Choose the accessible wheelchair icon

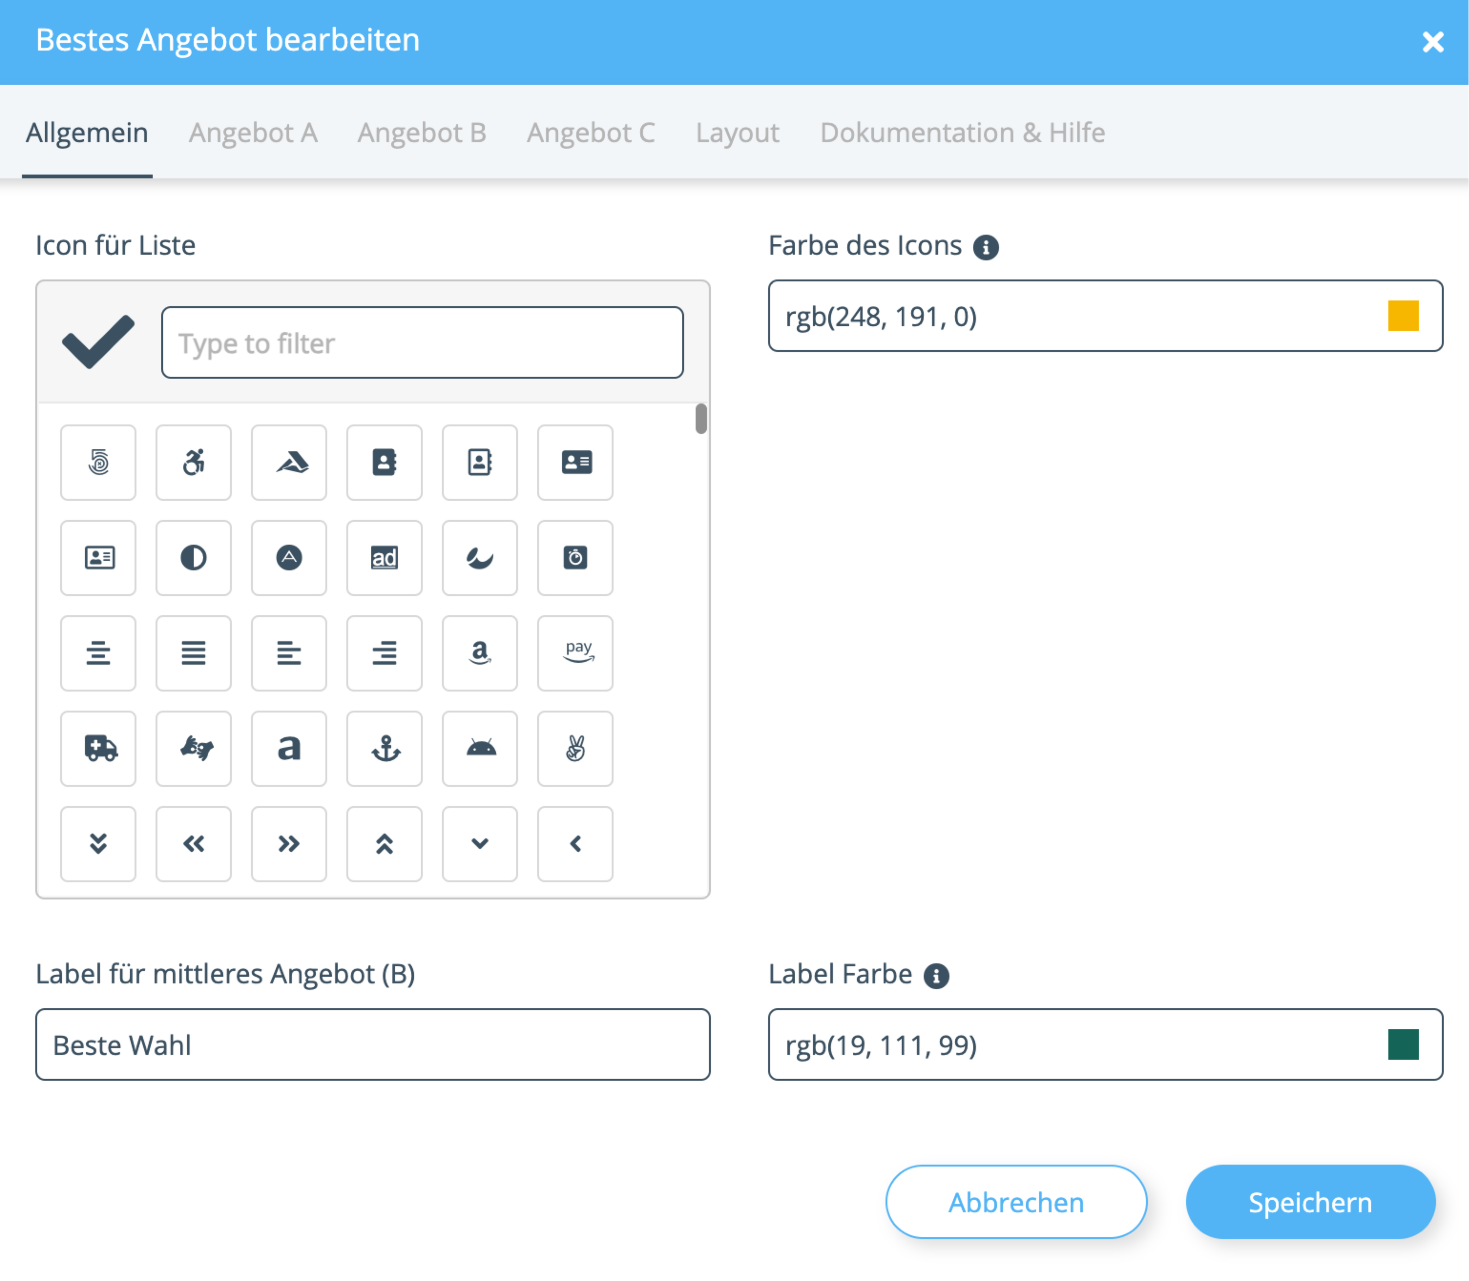[x=194, y=463]
